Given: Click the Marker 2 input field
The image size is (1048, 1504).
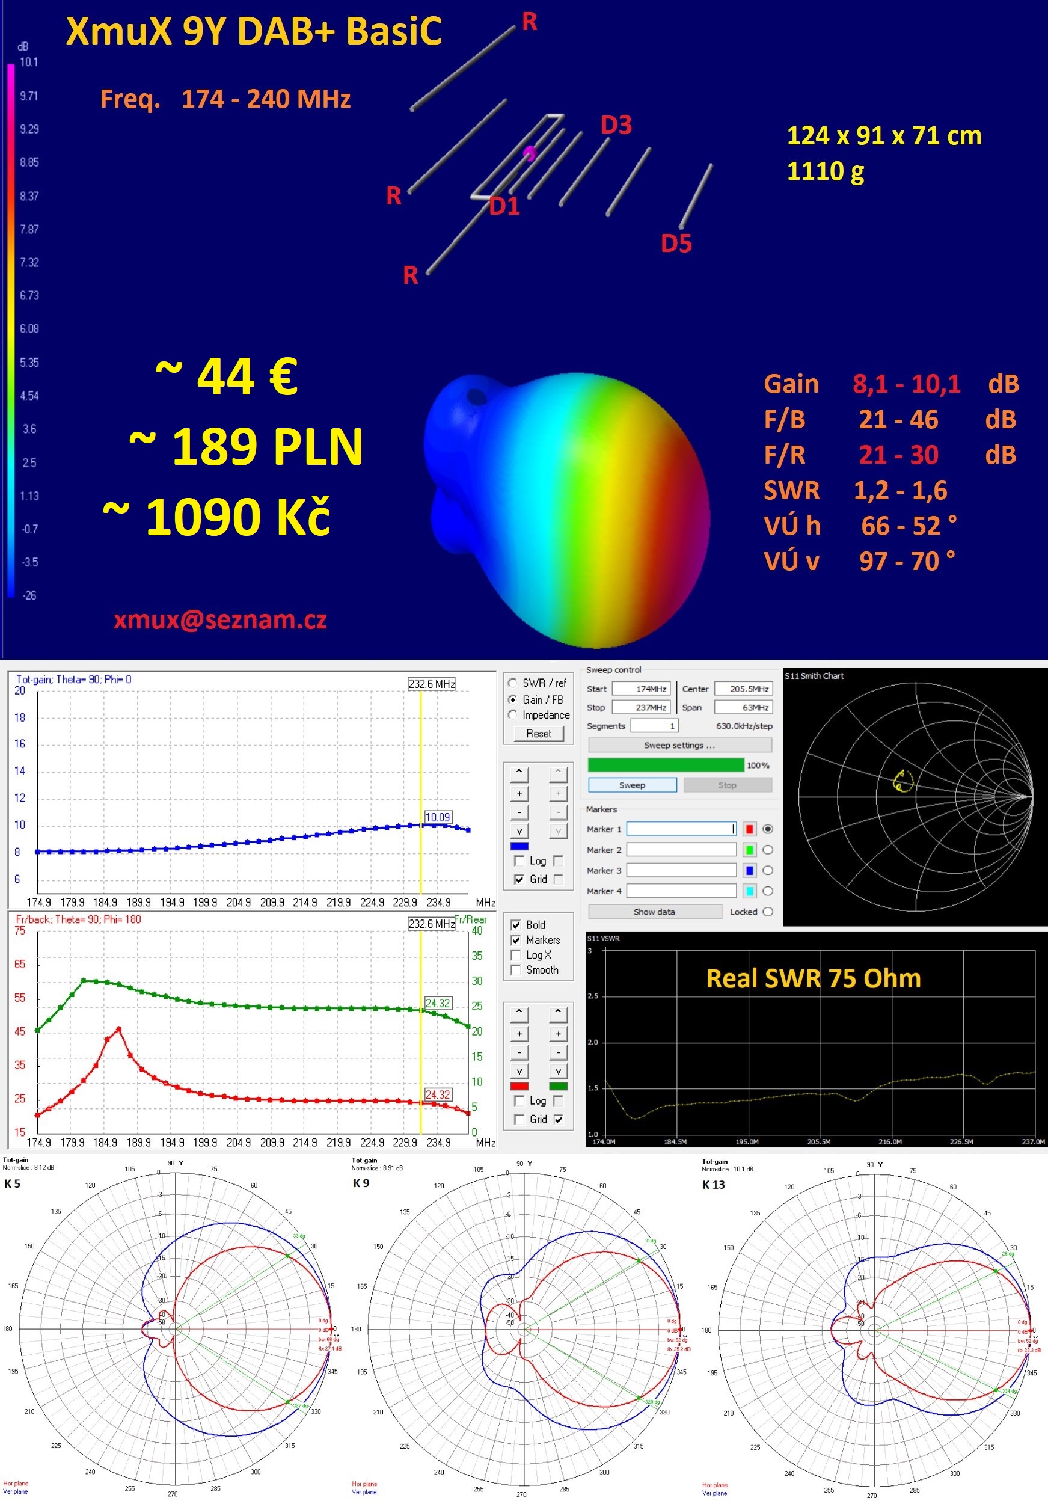Looking at the screenshot, I should (x=681, y=850).
